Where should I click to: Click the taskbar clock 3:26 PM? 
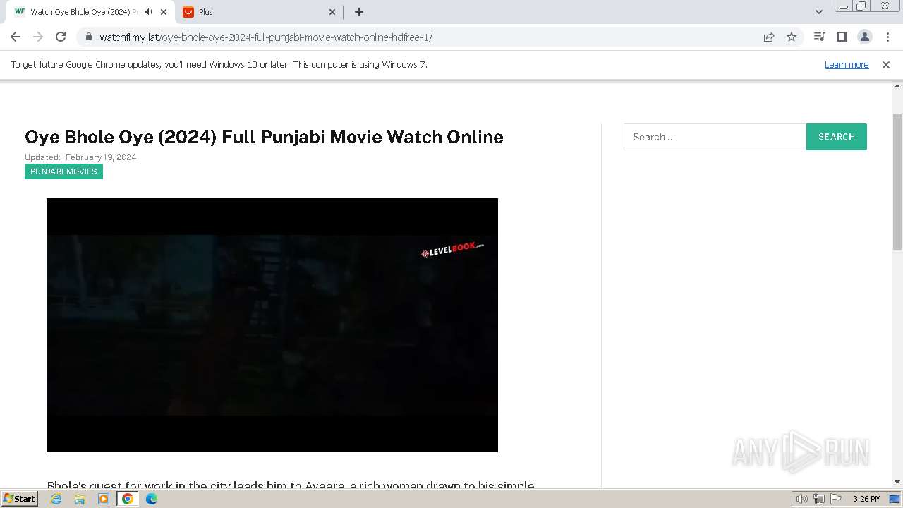[866, 499]
